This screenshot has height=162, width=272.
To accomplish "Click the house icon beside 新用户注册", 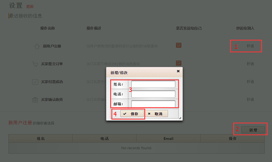I will (37, 46).
